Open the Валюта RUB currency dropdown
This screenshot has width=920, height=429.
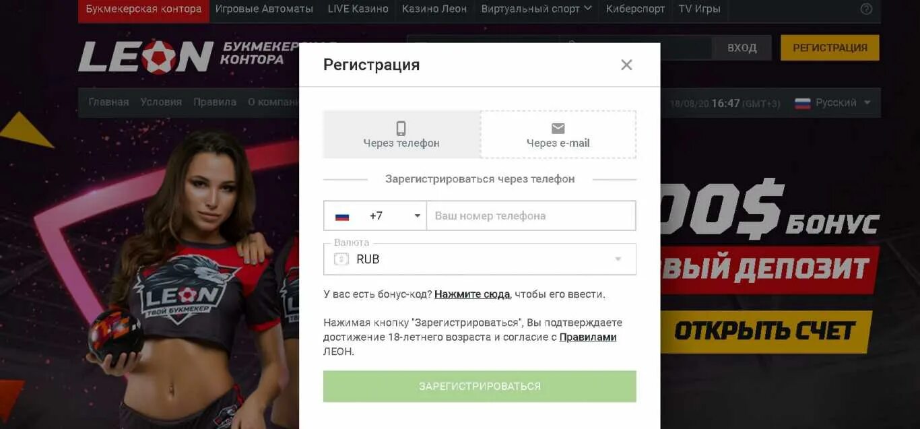tap(480, 259)
